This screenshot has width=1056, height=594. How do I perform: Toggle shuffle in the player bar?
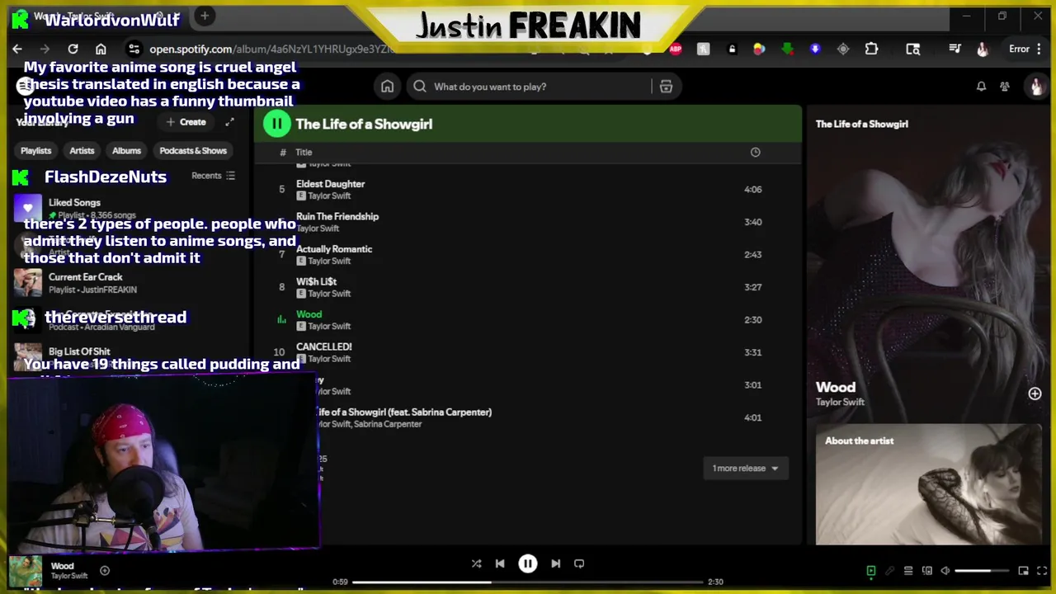[x=476, y=563]
